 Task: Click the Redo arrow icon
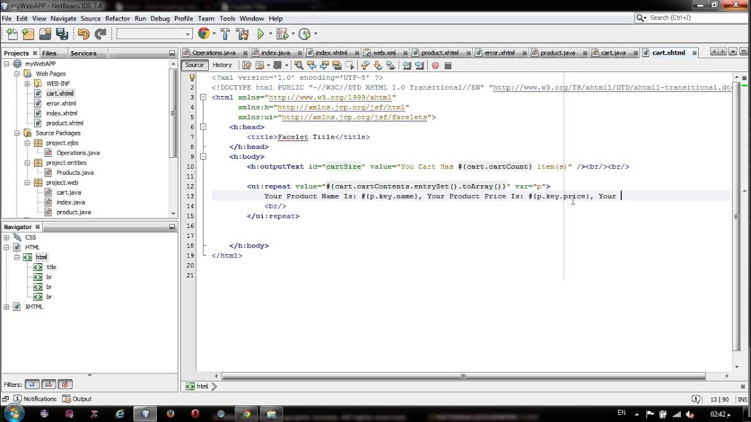[x=100, y=34]
